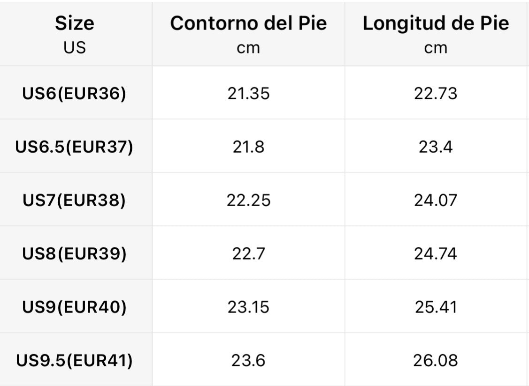Select the 23.4 longitud value cell
This screenshot has width=529, height=386.
[x=436, y=147]
